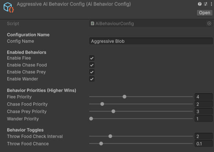Click the AiBehaviourConfig script file icon
The image size is (214, 152).
pos(93,23)
